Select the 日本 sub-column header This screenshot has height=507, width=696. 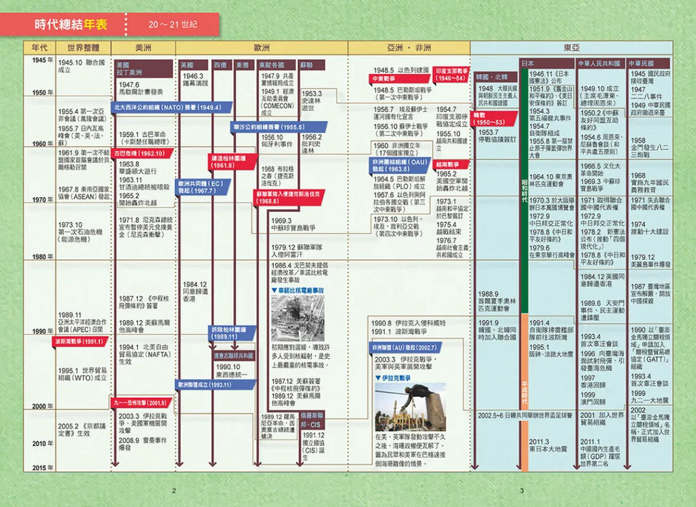pyautogui.click(x=528, y=63)
